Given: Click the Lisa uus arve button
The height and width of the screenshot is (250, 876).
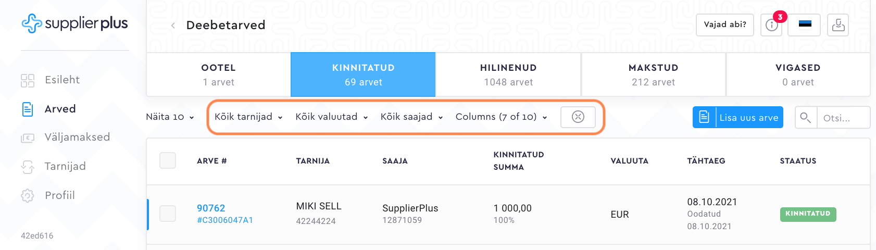Looking at the screenshot, I should coord(737,117).
